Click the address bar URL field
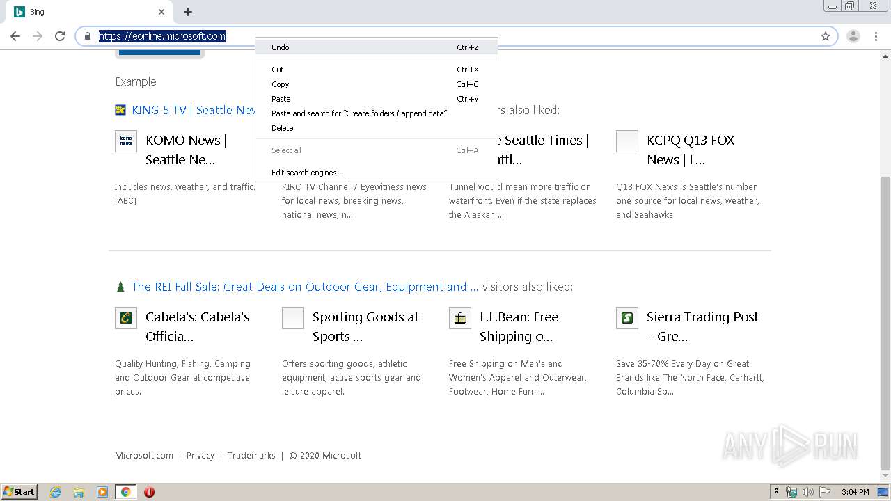This screenshot has width=891, height=501. [x=456, y=36]
